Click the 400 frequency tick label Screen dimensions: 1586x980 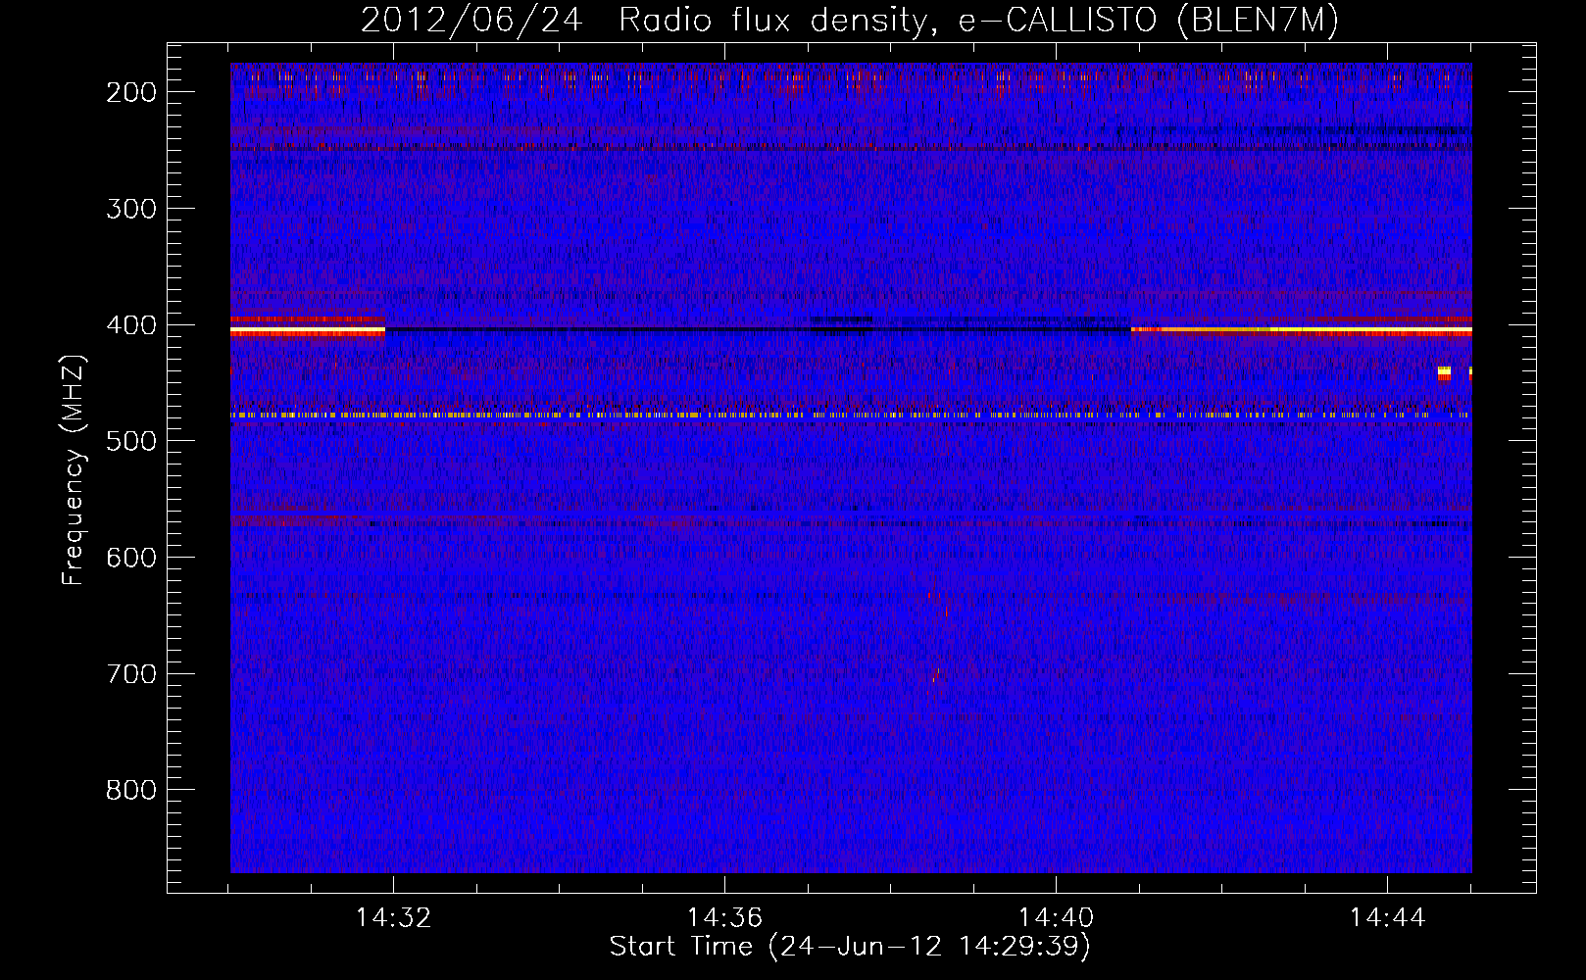[x=131, y=325]
